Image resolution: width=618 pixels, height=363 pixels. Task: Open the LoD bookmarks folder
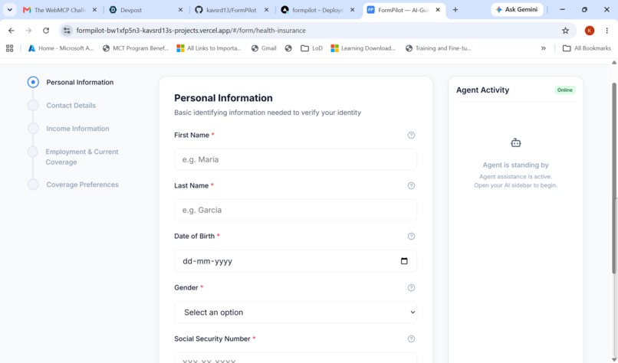(312, 48)
